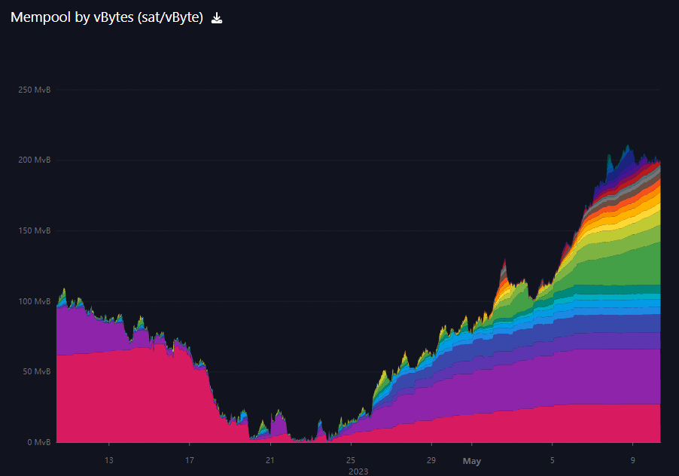Click the '150 MvB' y-axis label
This screenshot has height=476, width=679.
coord(34,230)
